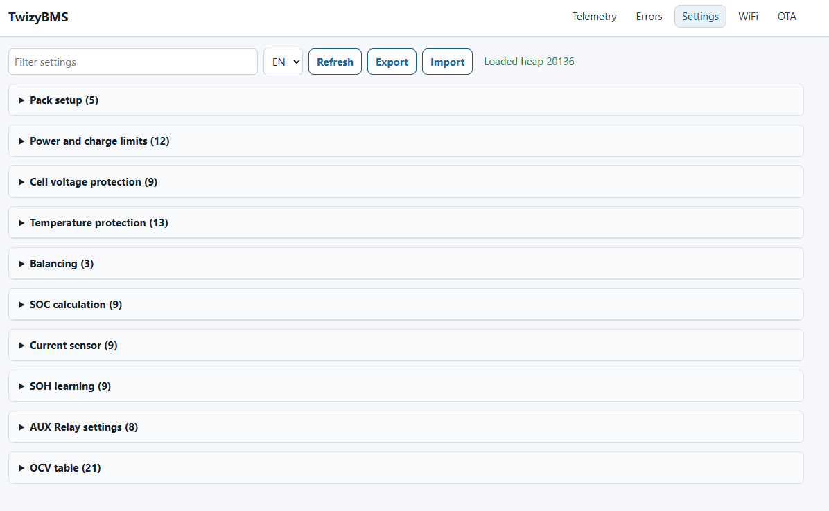Viewport: 829px width, 511px height.
Task: Select the Settings tab
Action: tap(700, 17)
